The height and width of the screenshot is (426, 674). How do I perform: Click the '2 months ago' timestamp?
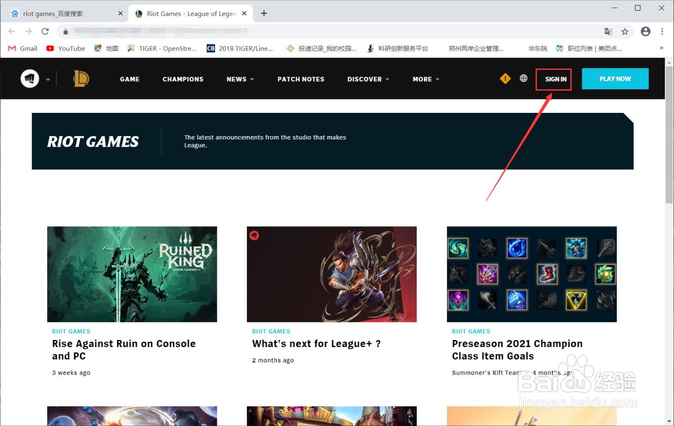(x=273, y=360)
